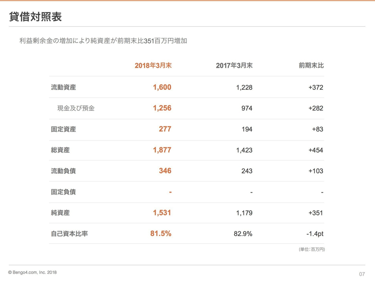375x281 pixels.
Task: Click the 流動負債 row label
Action: point(63,171)
